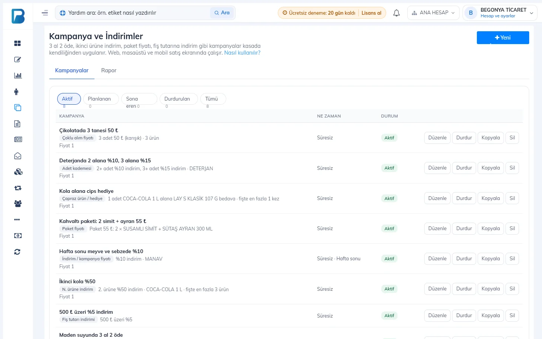Open the group of people sidebar icon

(18, 203)
